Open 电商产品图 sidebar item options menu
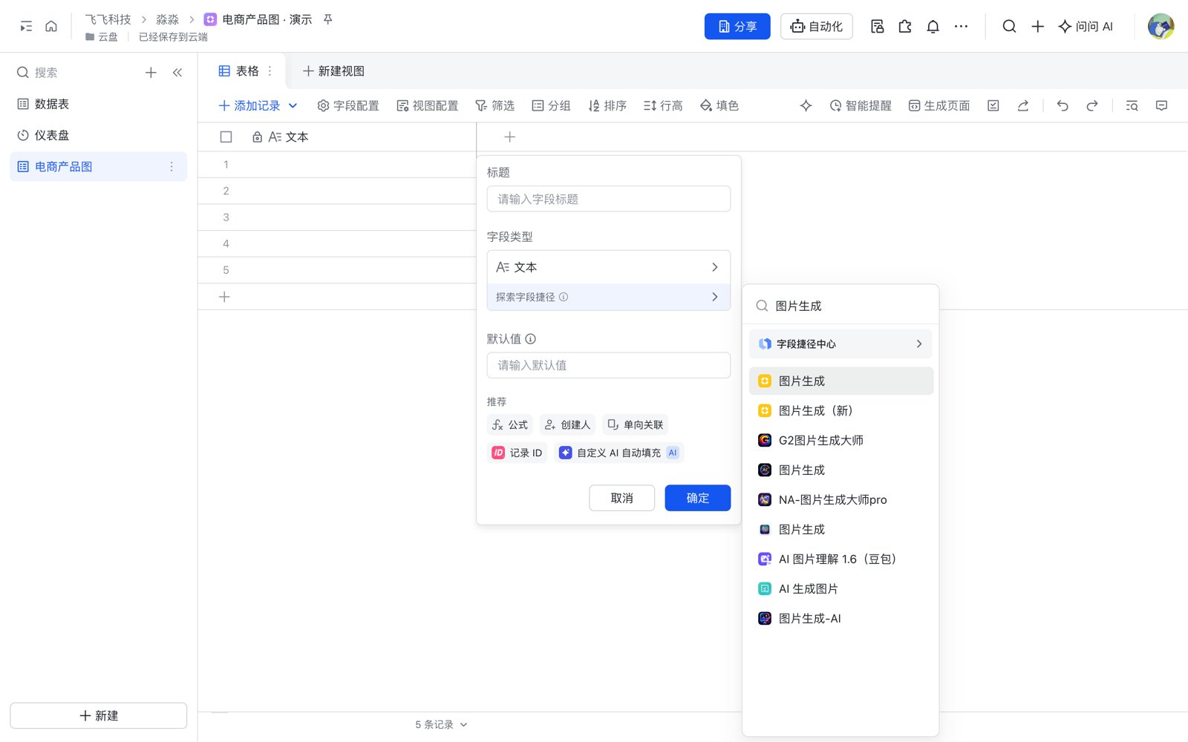The width and height of the screenshot is (1188, 742). point(172,167)
